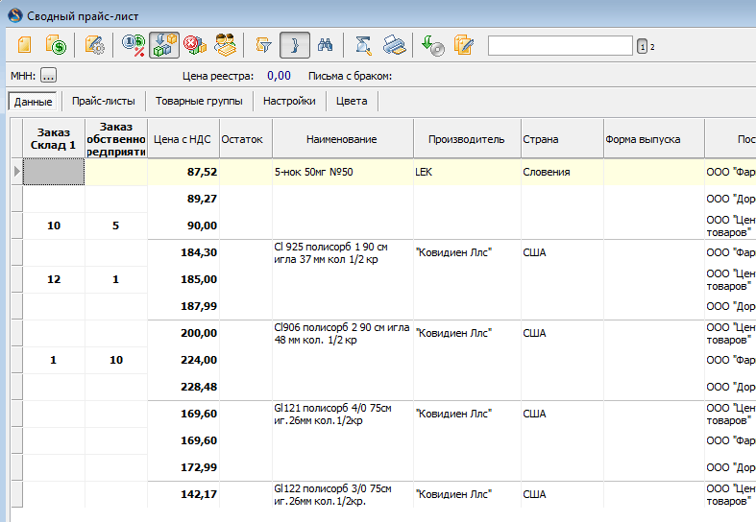
Task: Click the Остаток column header
Action: coord(245,139)
